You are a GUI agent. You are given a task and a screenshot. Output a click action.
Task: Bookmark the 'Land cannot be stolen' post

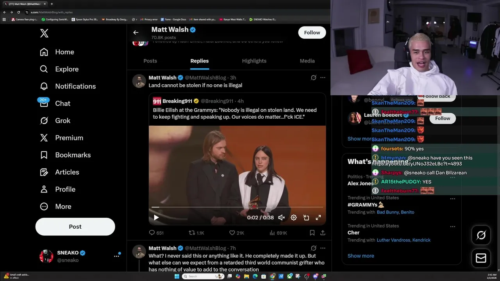(312, 233)
